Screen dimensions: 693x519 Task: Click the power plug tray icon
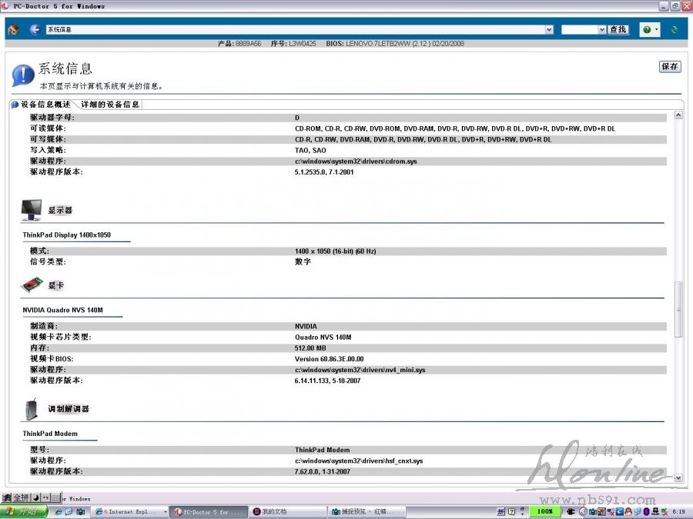571,511
